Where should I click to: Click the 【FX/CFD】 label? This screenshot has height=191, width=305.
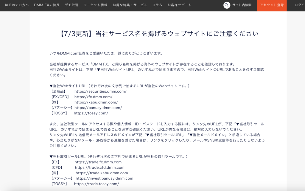pyautogui.click(x=60, y=97)
